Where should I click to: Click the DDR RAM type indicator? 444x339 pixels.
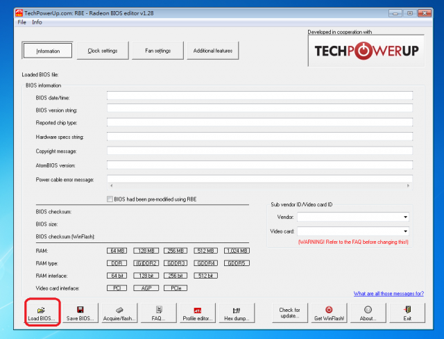coord(117,263)
